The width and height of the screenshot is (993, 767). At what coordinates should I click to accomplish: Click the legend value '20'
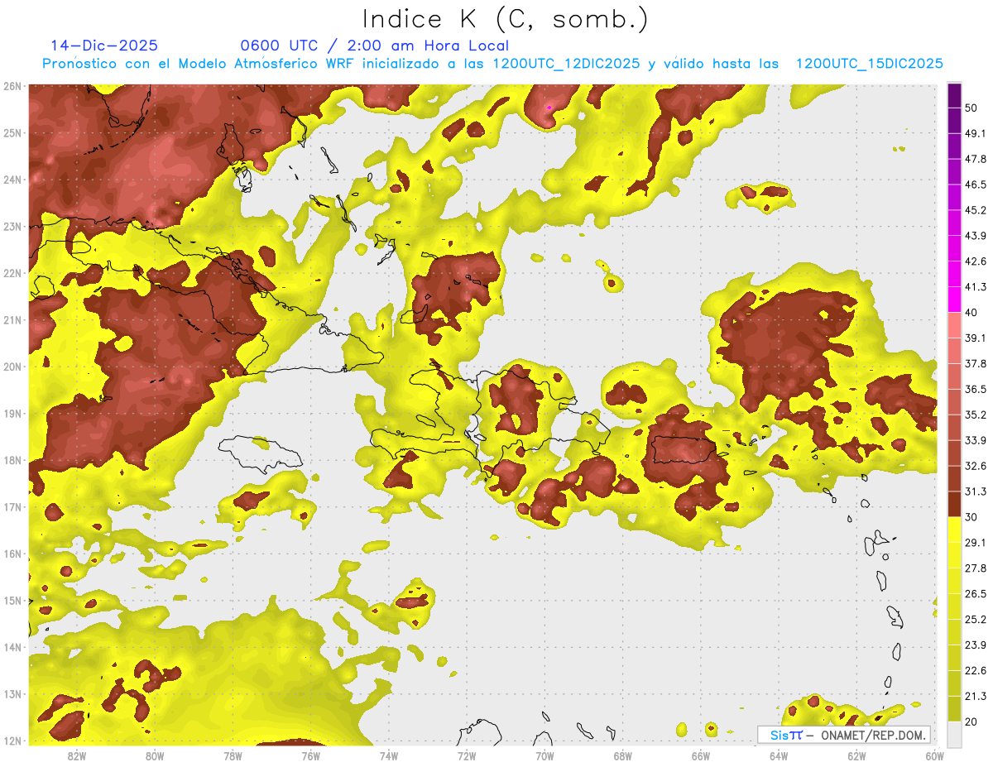click(x=972, y=721)
